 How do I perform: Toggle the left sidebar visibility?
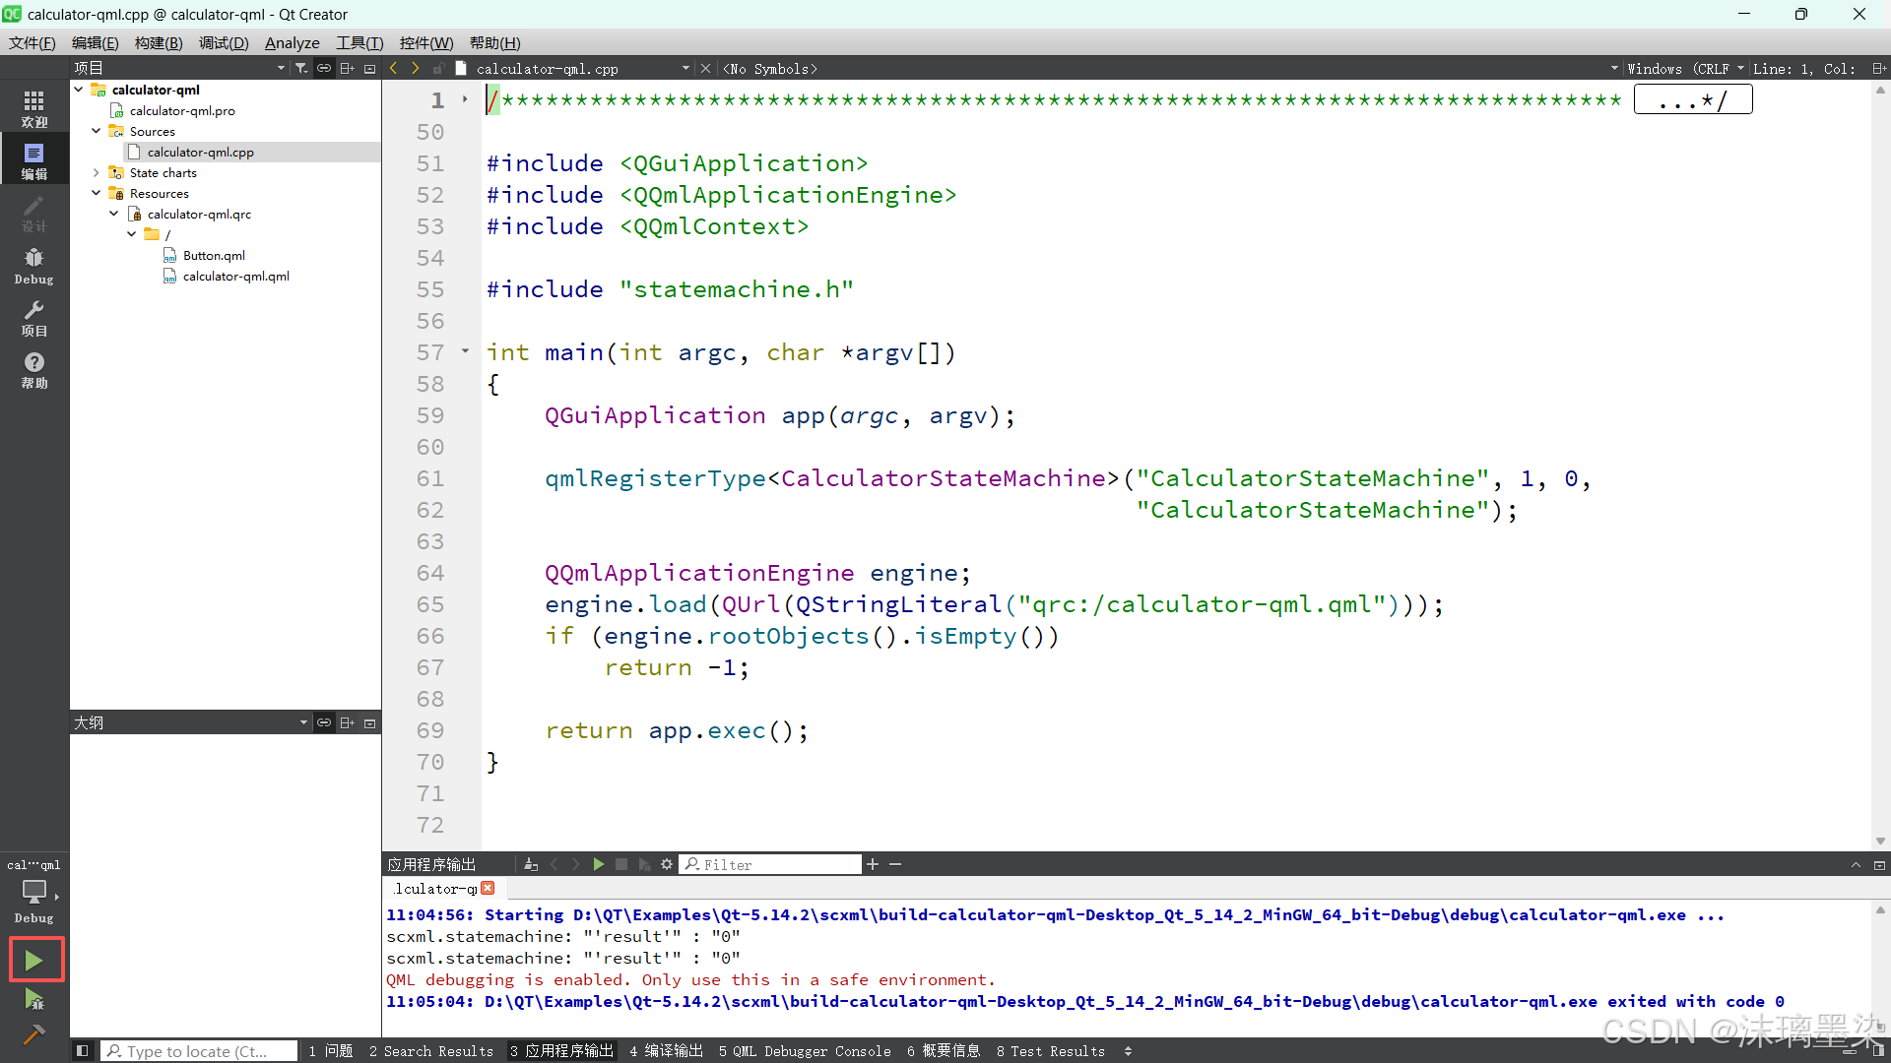pos(83,1051)
